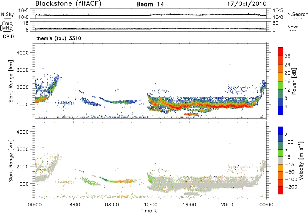Image resolution: width=308 pixels, height=213 pixels.
Task: Click the 'Velocity [m s-1]' colorbar label
Action: (301, 160)
